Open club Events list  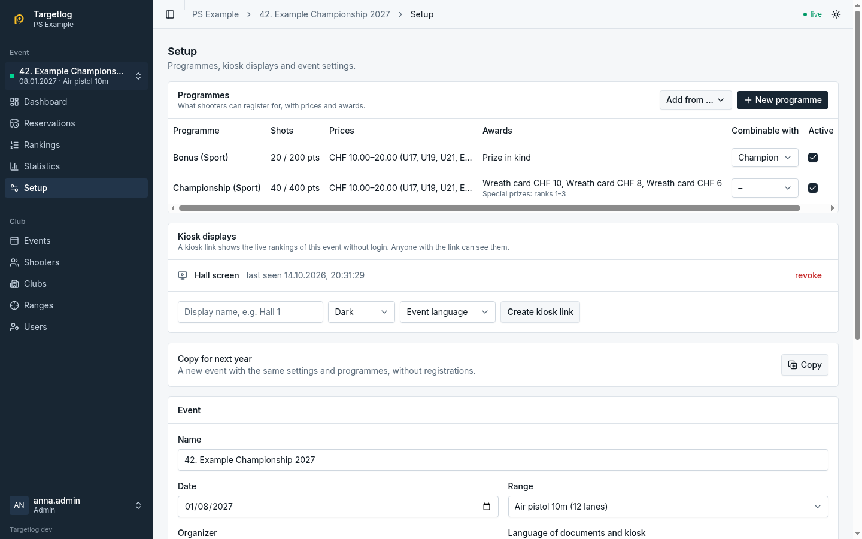point(76,241)
